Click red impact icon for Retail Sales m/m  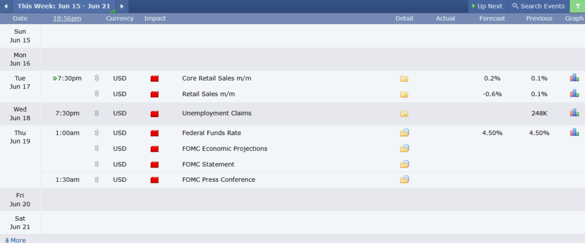pos(154,94)
